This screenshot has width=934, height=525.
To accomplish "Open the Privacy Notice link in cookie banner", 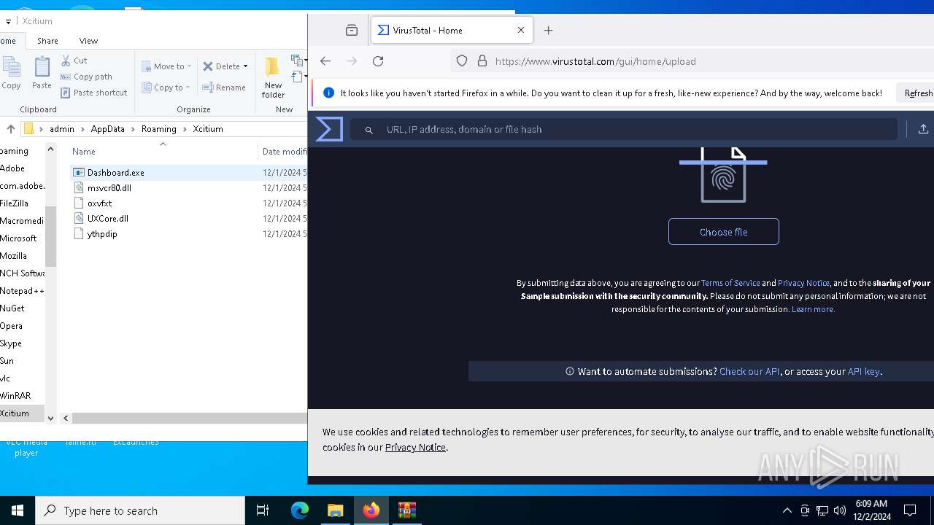I will pyautogui.click(x=415, y=447).
